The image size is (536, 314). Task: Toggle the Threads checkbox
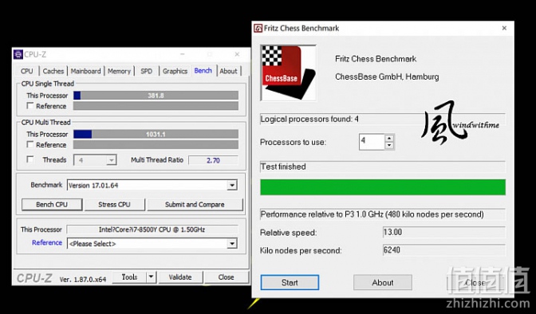(x=30, y=159)
